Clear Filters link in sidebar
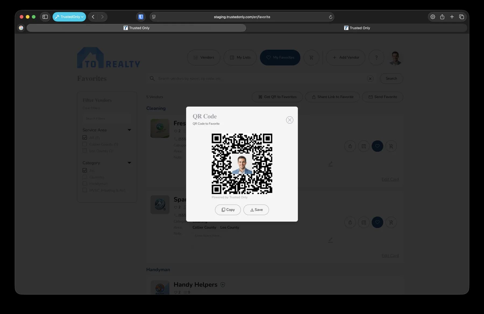The width and height of the screenshot is (484, 314). (91, 108)
